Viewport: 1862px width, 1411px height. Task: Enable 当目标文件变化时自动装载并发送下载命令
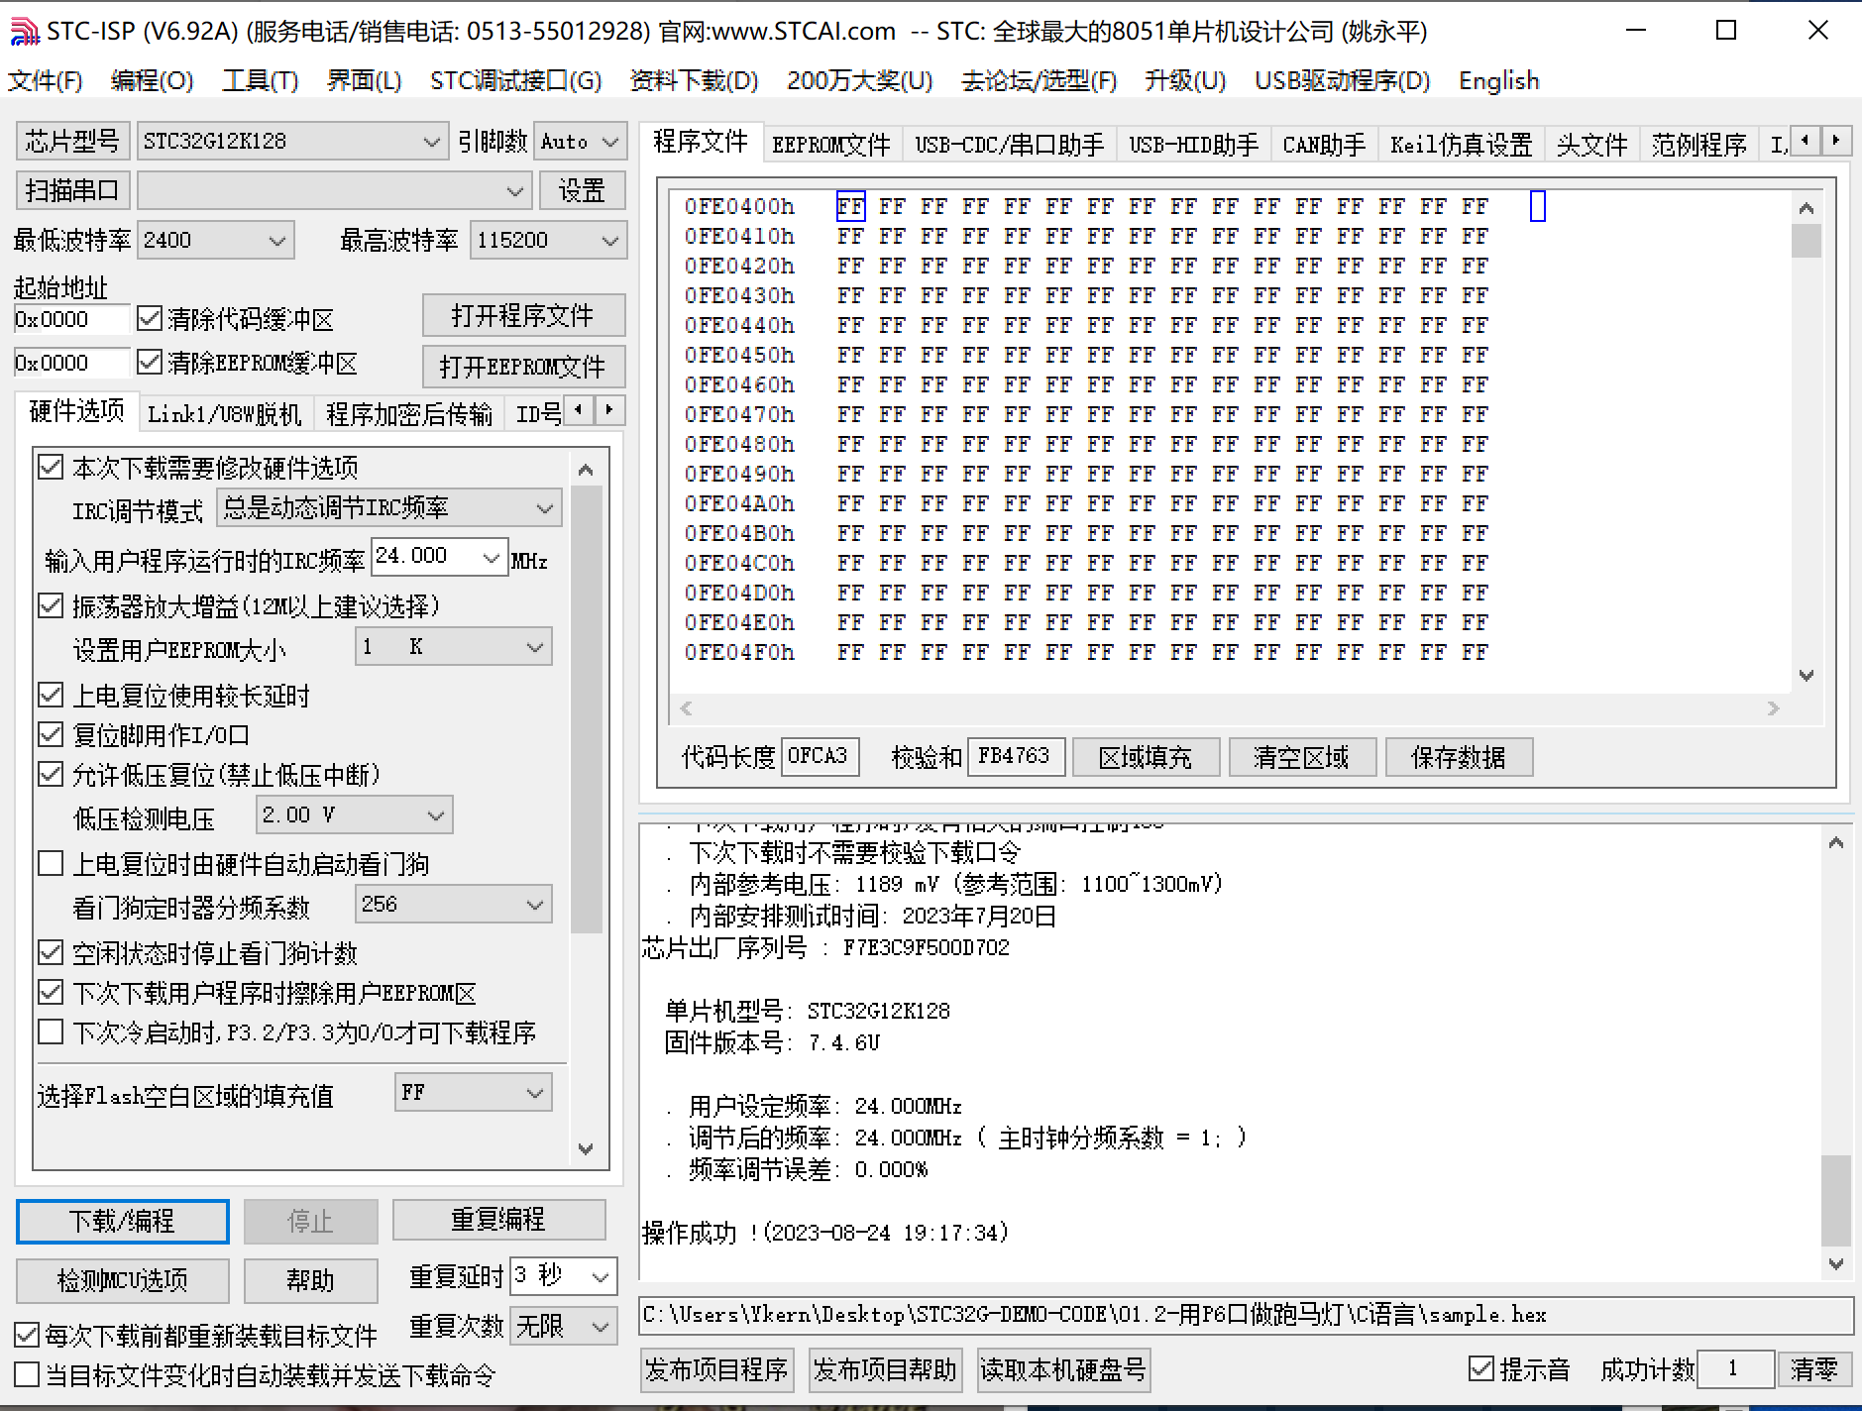(27, 1374)
